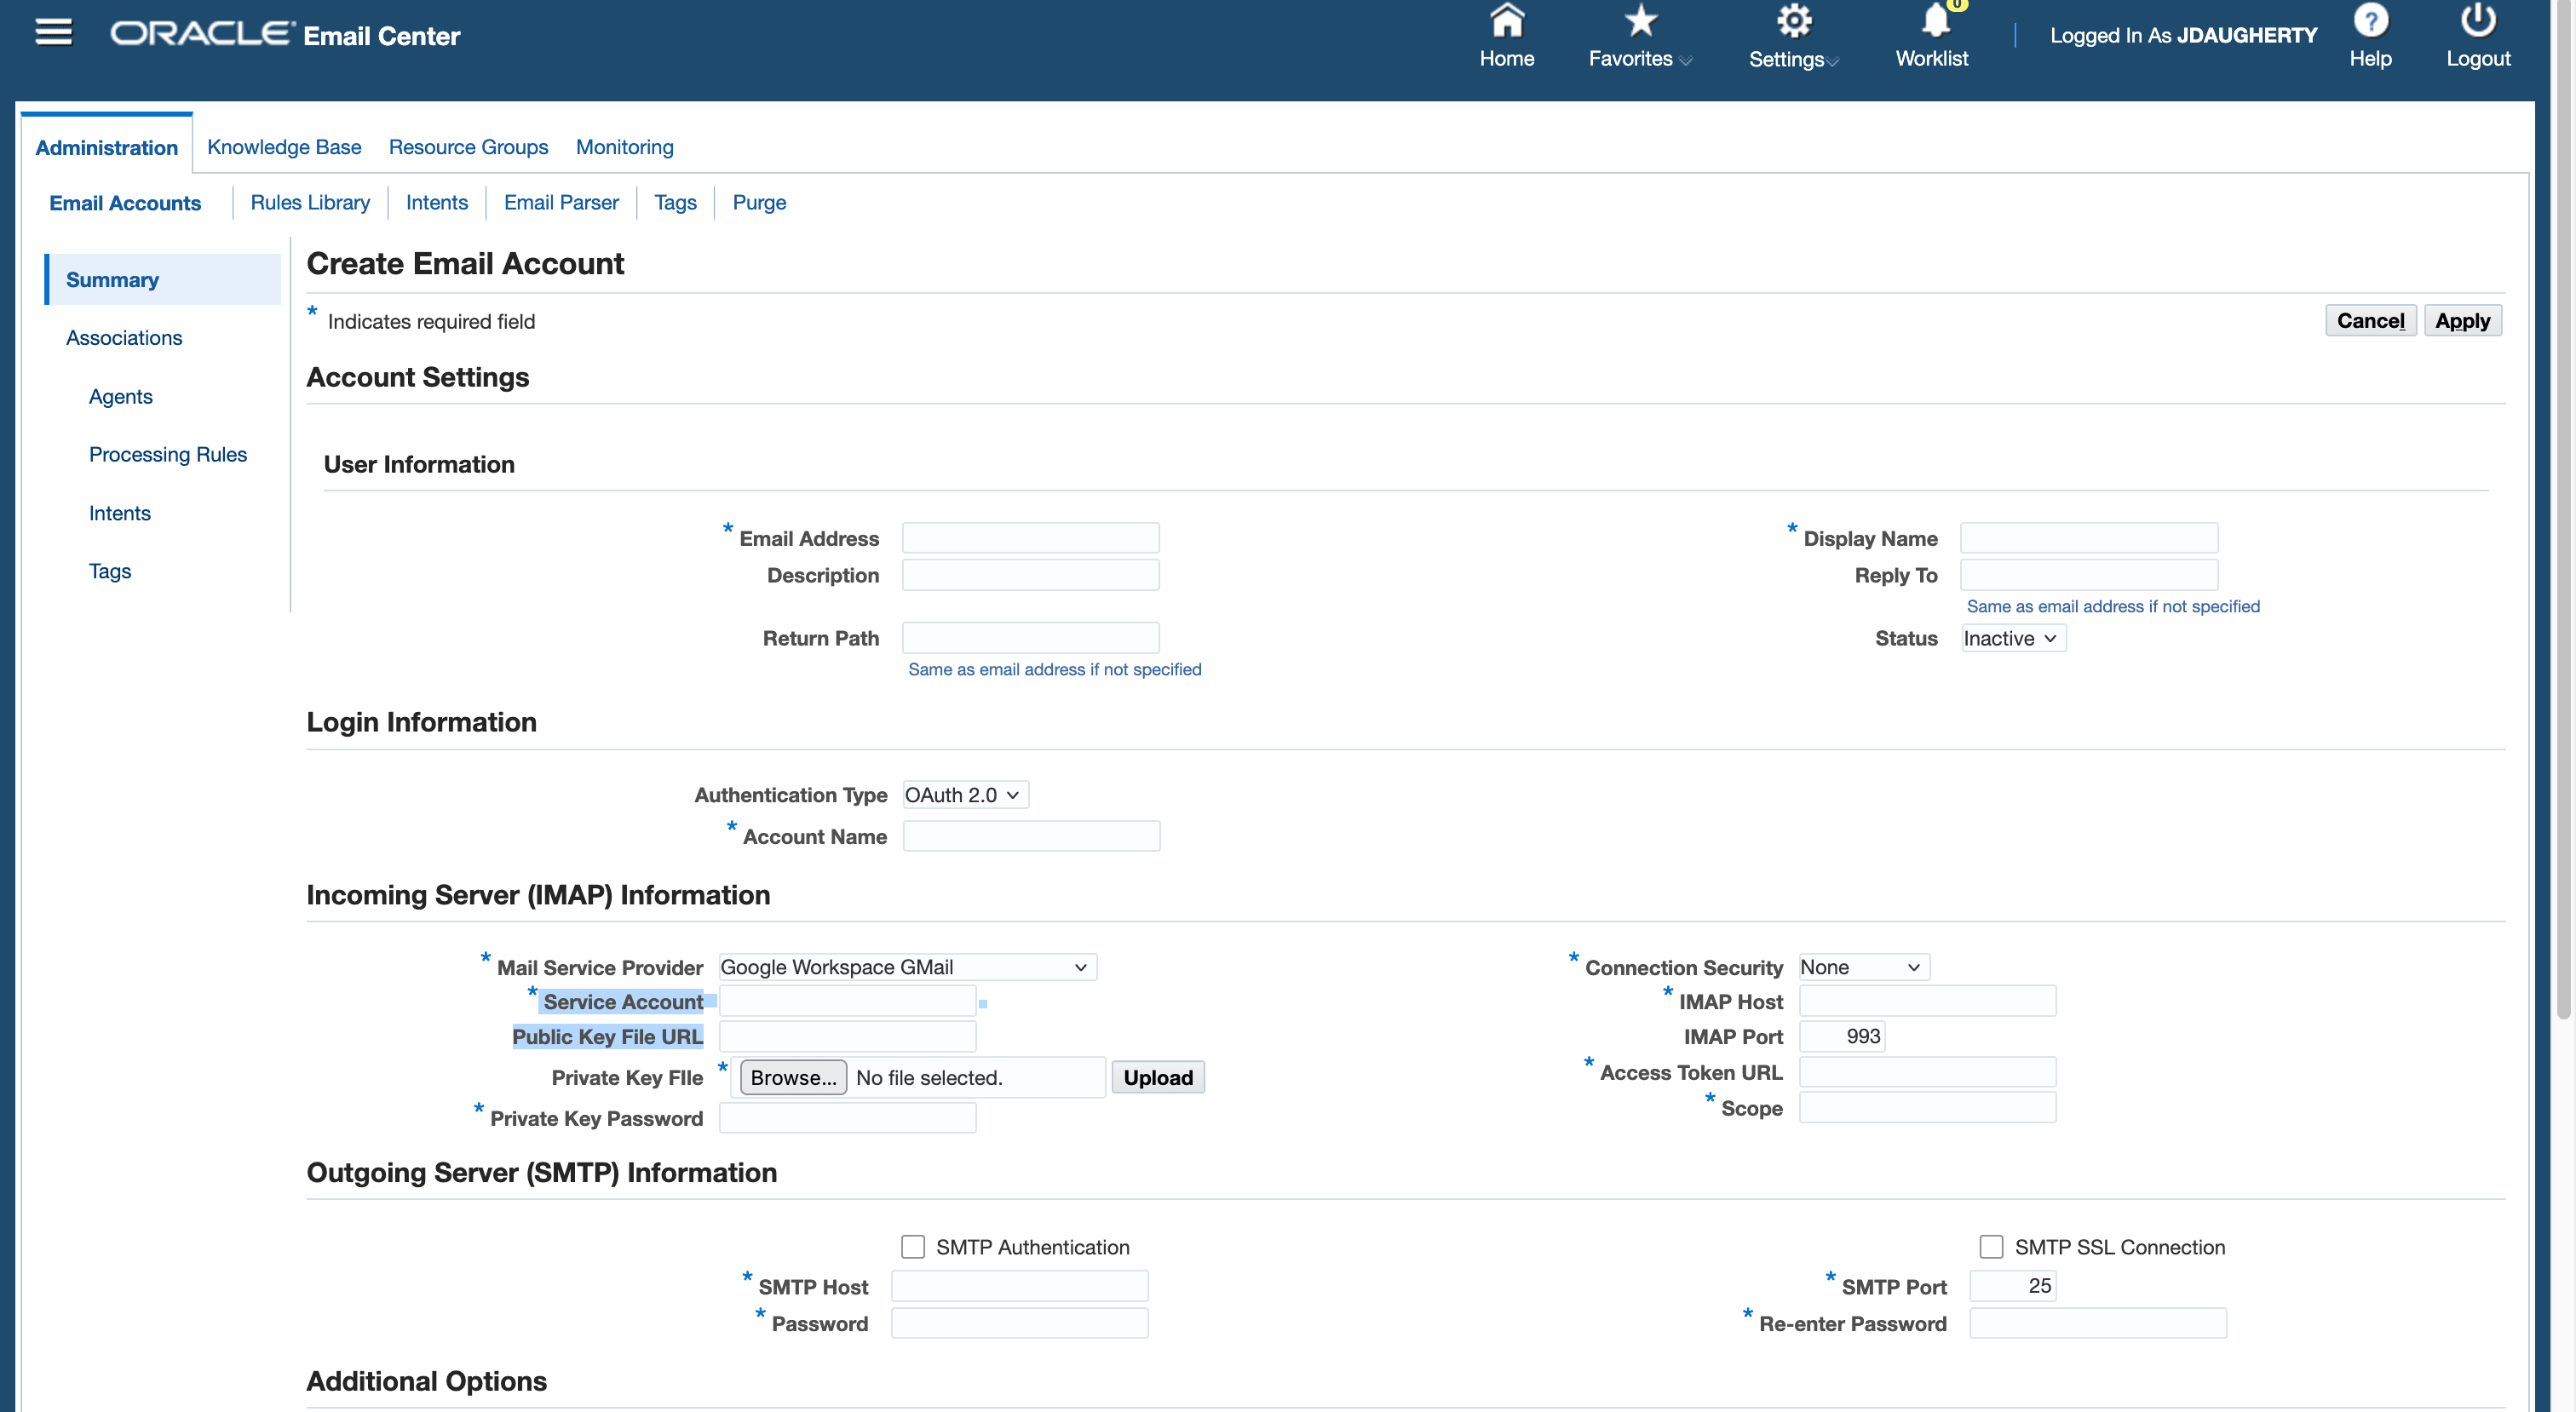Go to Home via house icon
Viewport: 2576px width, 1412px height.
click(1506, 22)
